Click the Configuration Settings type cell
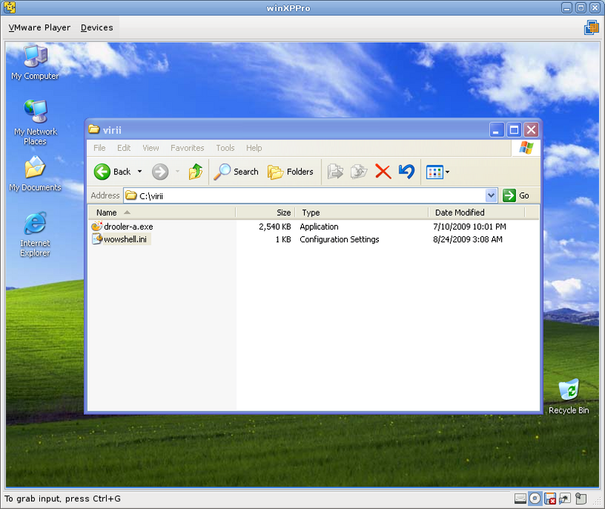The height and width of the screenshot is (509, 605). tap(339, 239)
